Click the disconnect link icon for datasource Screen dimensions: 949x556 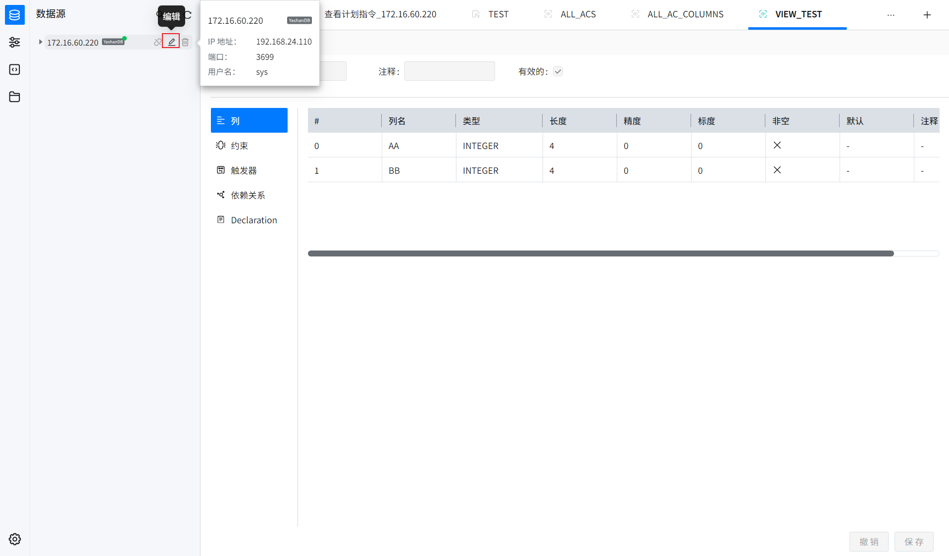(157, 42)
